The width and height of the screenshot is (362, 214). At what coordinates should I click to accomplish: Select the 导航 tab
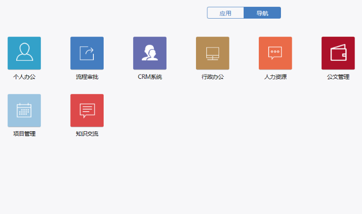tap(262, 13)
